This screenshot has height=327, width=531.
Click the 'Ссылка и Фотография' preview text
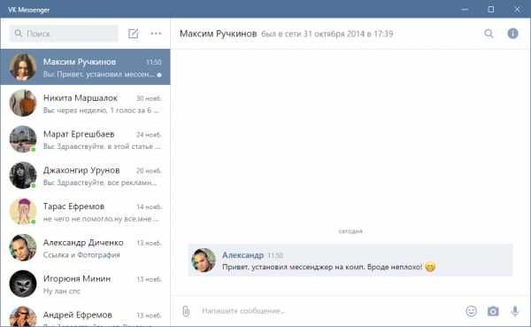coord(81,255)
